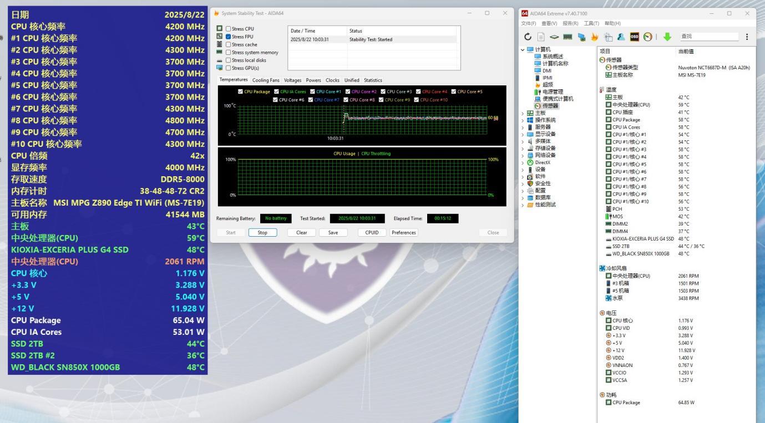Click the 查找 search field

709,37
